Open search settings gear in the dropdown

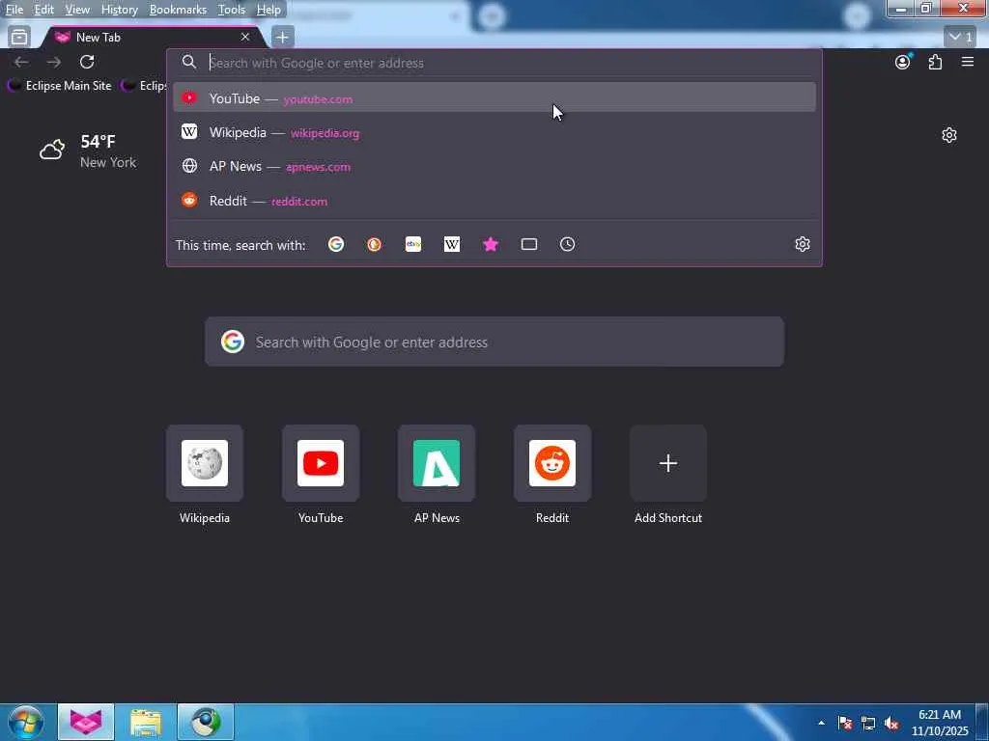point(803,244)
